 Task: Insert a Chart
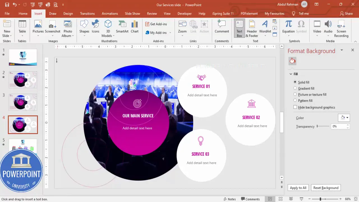click(x=135, y=27)
